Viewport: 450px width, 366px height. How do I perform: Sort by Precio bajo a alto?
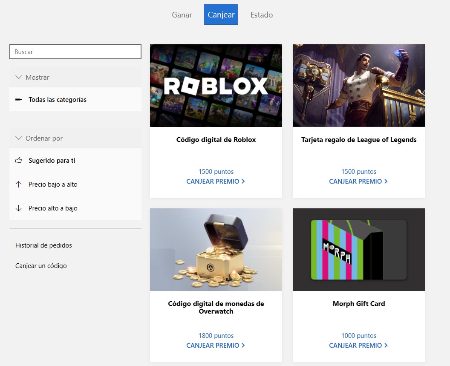point(75,184)
